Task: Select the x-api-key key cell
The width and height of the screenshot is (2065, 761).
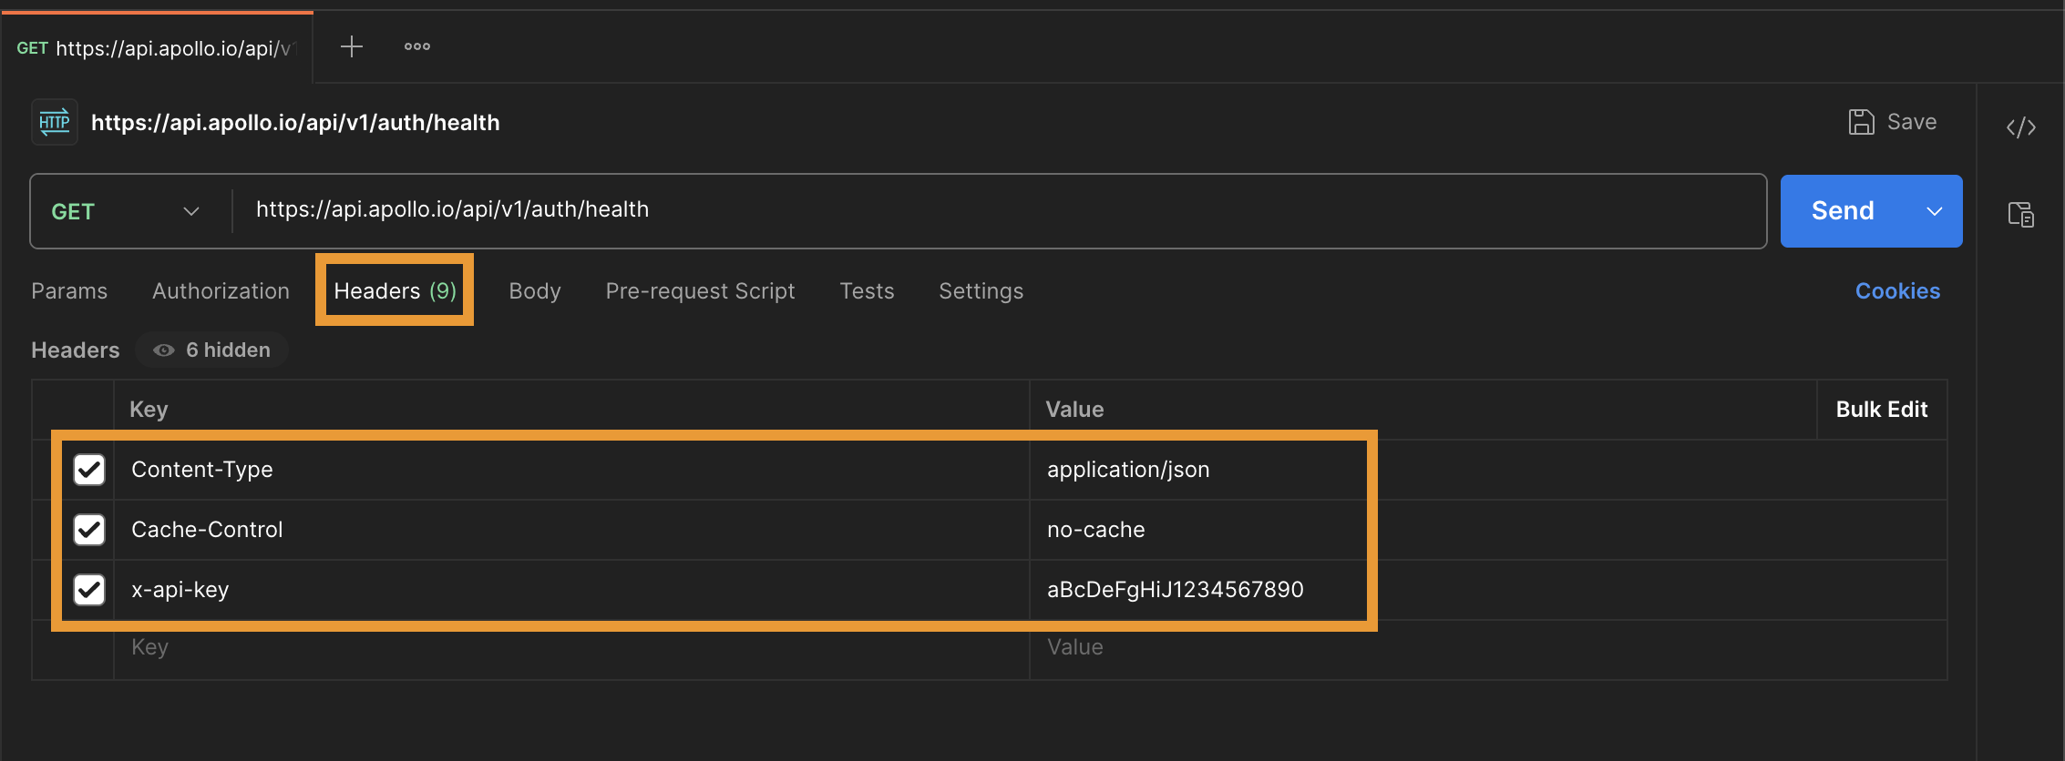Action: coord(571,590)
